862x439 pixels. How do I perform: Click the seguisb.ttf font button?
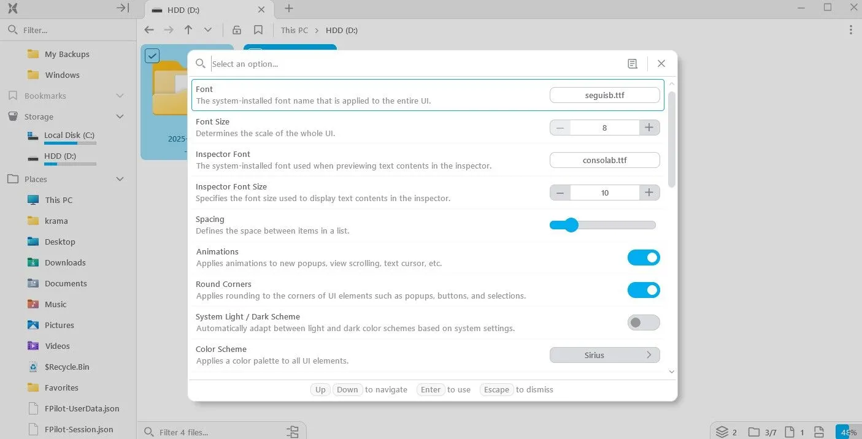pyautogui.click(x=604, y=95)
